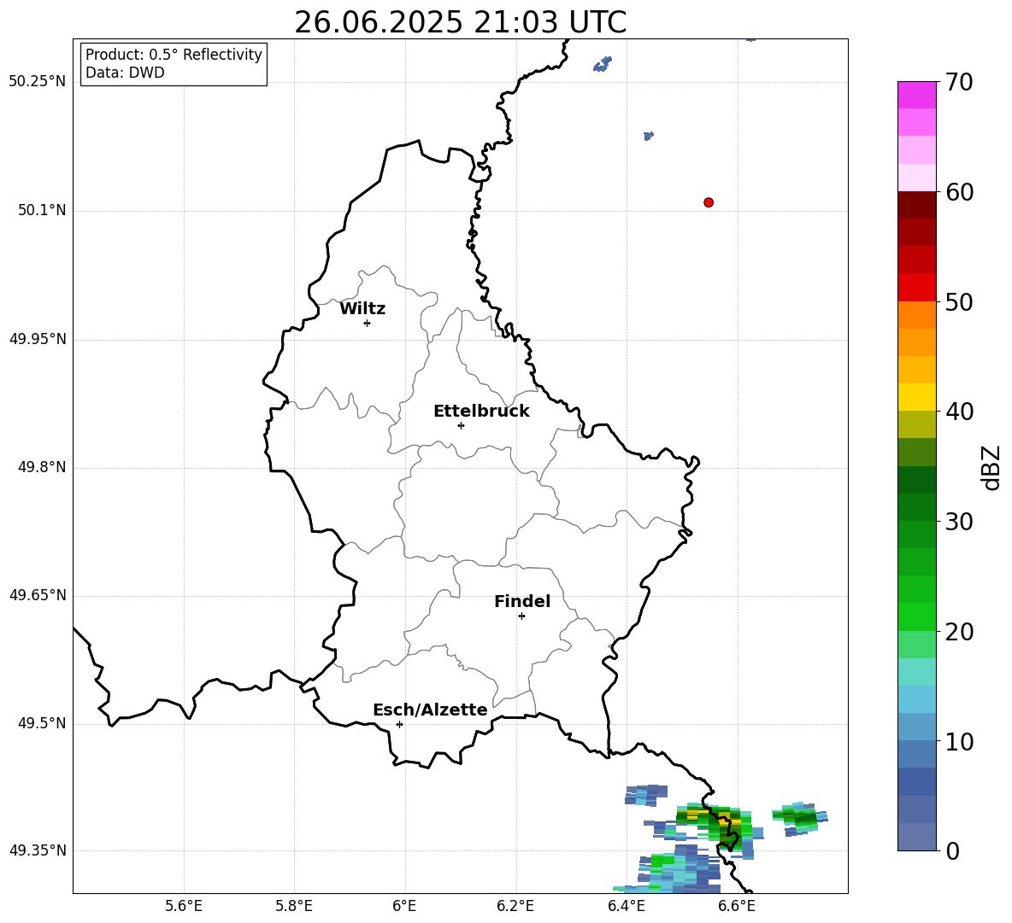The width and height of the screenshot is (1012, 923).
Task: Click the orange band just below 50 dBZ
Action: coord(916,315)
